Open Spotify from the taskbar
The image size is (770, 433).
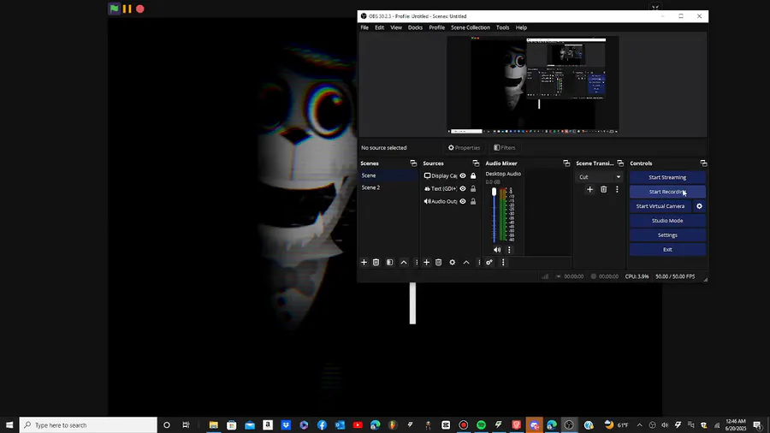point(481,425)
